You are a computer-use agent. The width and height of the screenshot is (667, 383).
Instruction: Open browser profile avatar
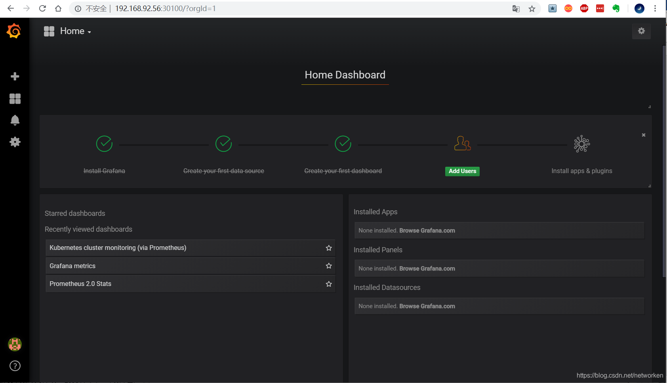click(639, 8)
